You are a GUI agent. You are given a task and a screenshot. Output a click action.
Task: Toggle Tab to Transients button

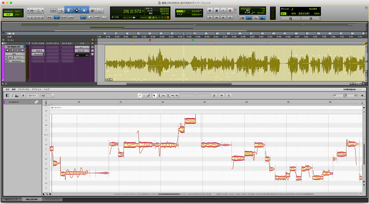point(50,18)
